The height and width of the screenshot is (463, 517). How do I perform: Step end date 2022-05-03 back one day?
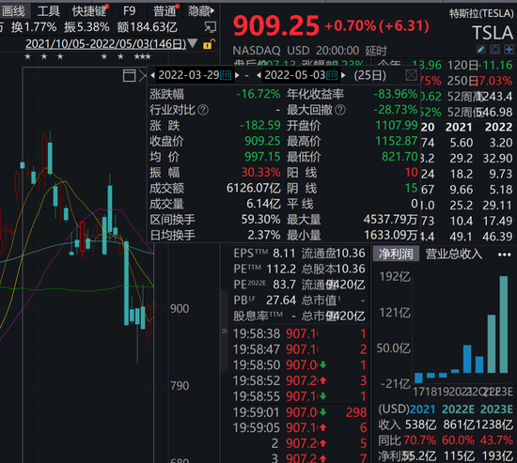coord(258,75)
